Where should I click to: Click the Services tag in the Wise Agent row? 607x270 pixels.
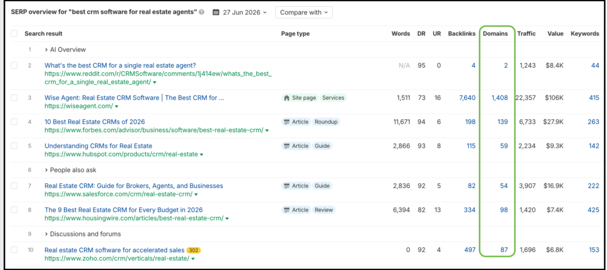pos(333,98)
